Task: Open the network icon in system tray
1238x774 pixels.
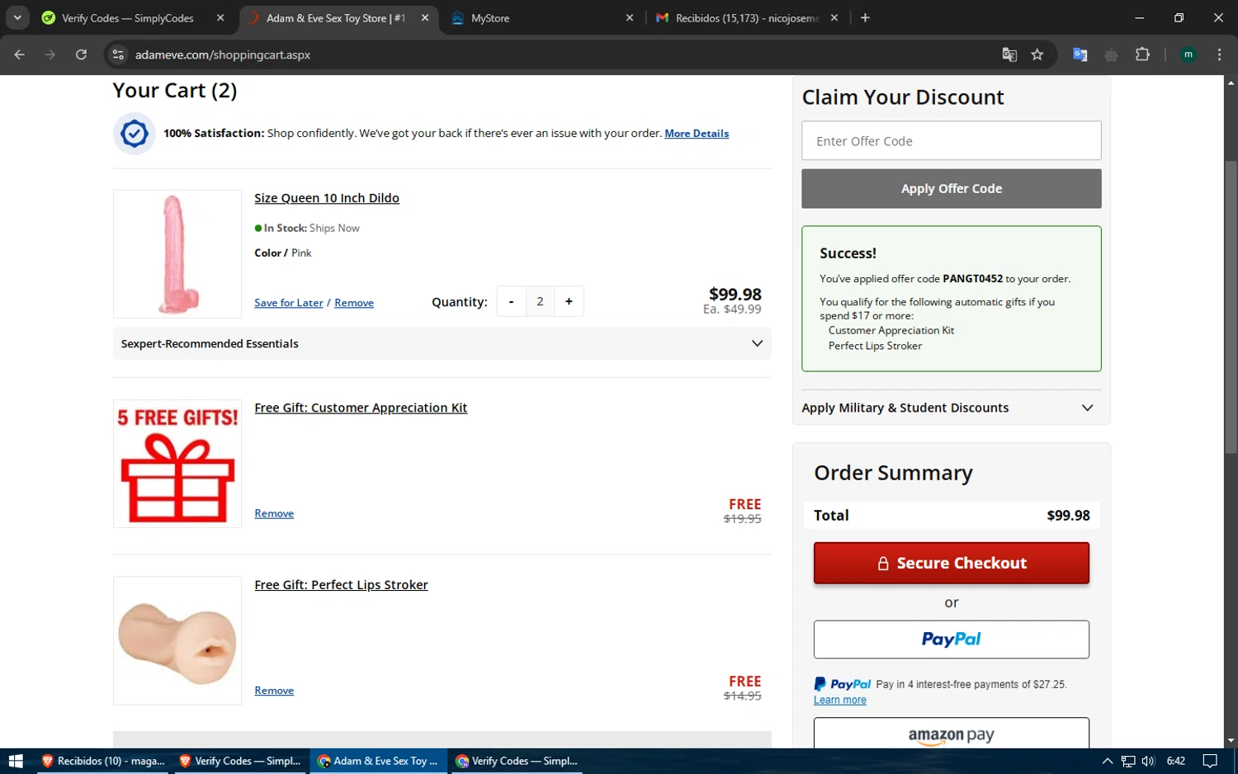Action: [x=1128, y=761]
